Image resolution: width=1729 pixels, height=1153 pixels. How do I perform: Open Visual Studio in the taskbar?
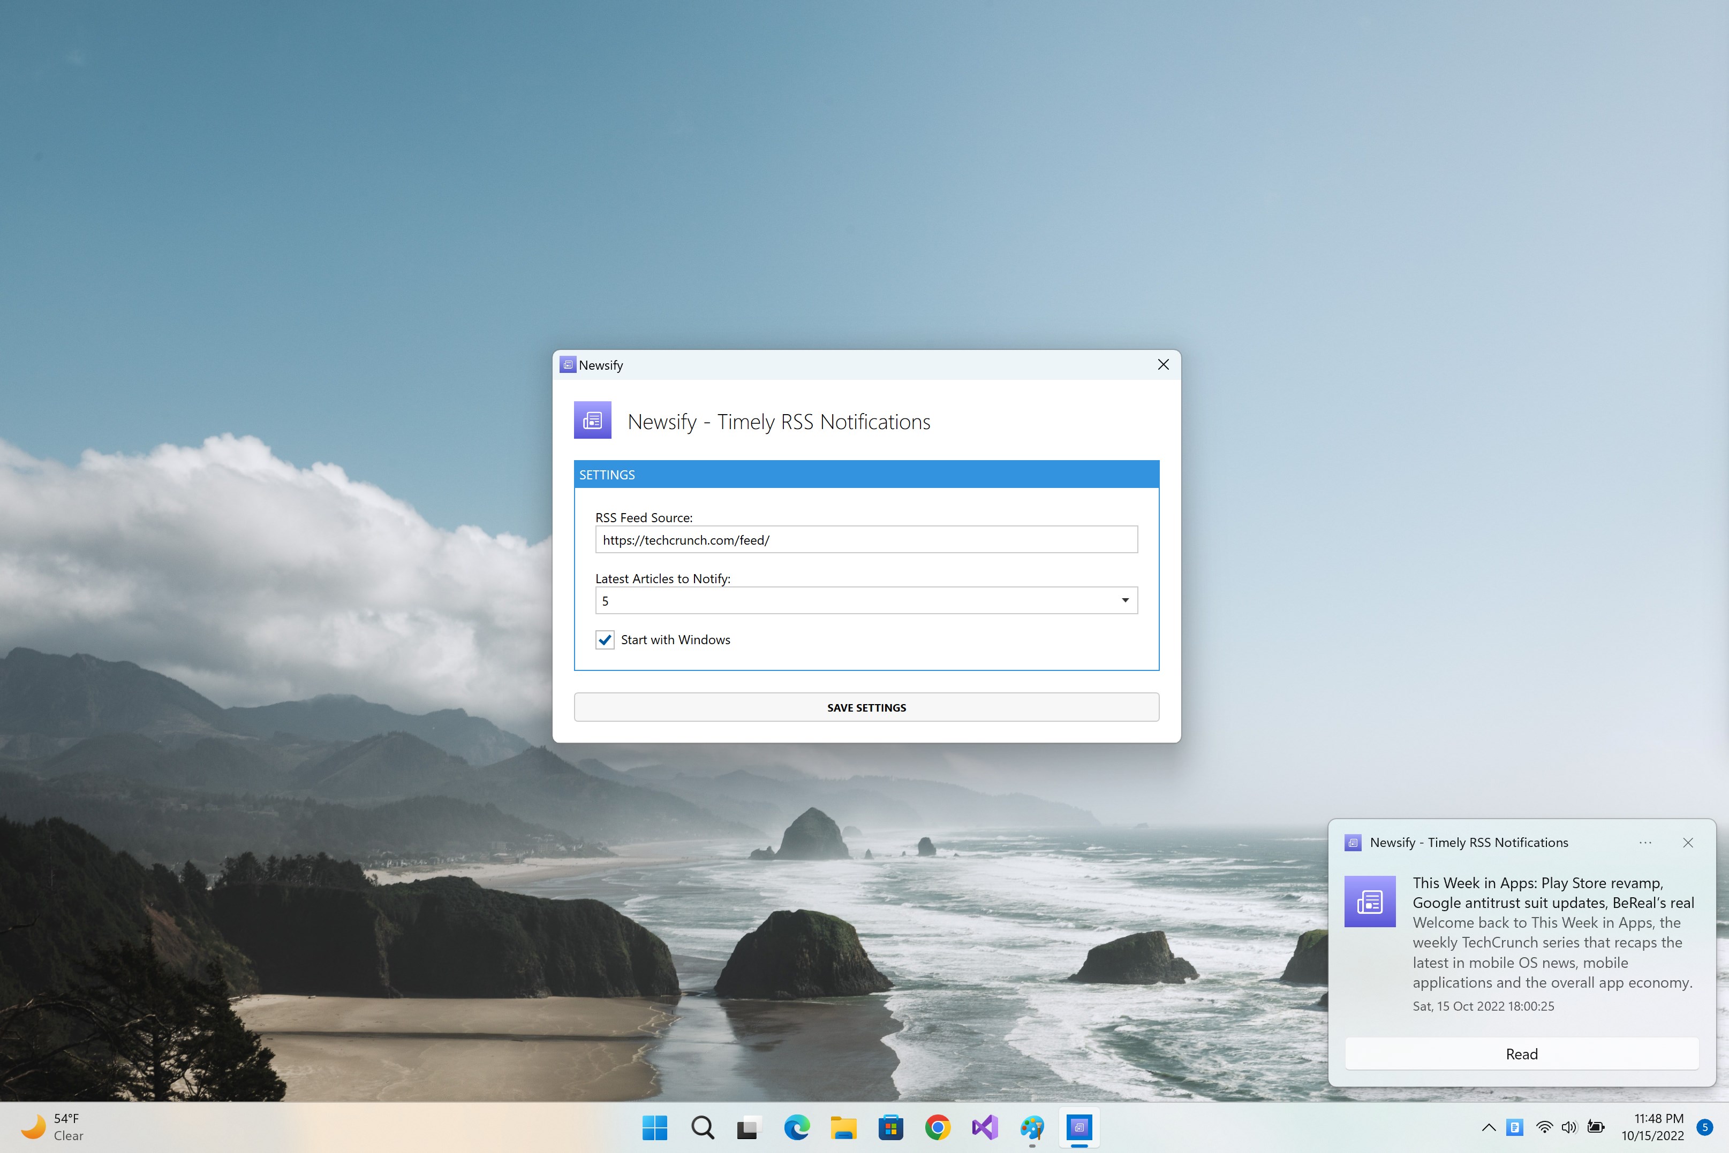[984, 1127]
